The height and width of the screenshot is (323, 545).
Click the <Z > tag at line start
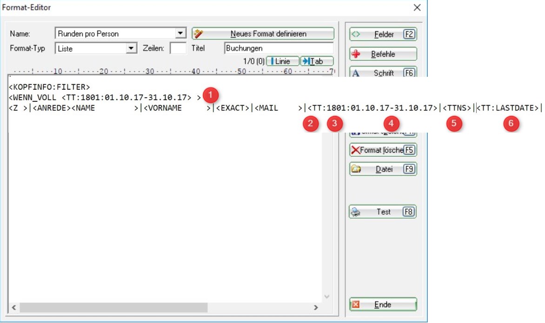(x=18, y=108)
